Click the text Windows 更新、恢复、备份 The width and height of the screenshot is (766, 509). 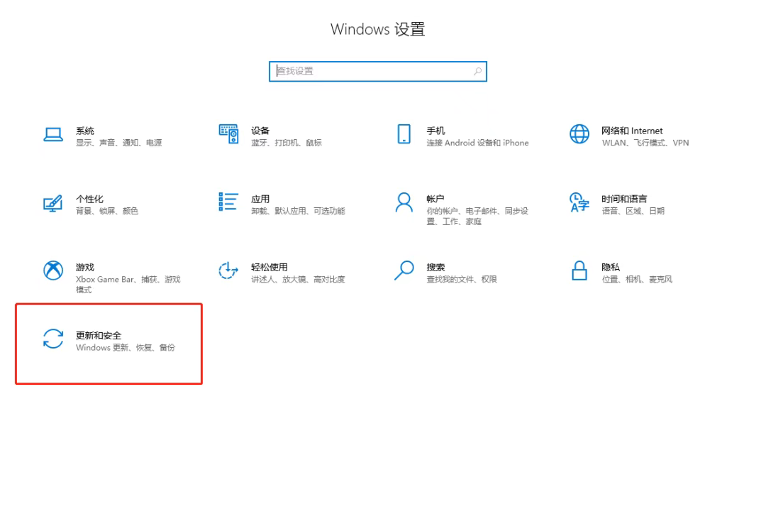tap(125, 348)
